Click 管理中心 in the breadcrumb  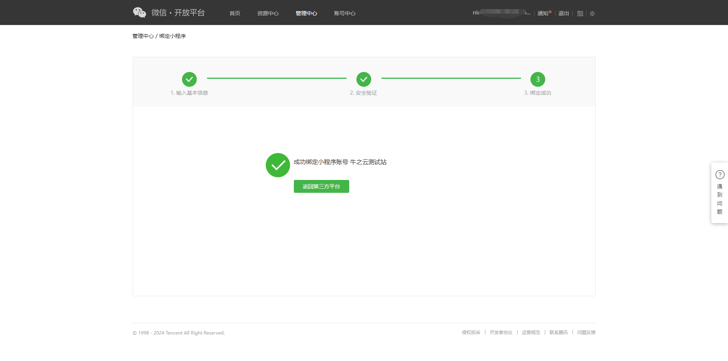pos(143,36)
